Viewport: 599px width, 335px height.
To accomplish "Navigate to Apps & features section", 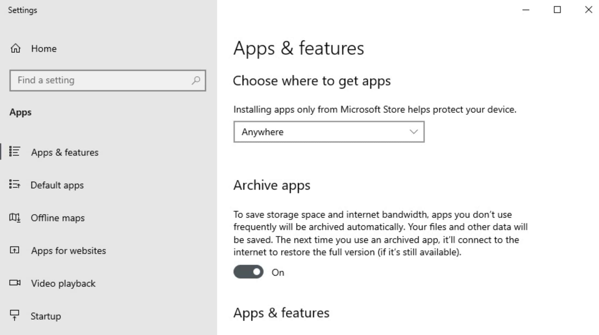I will point(64,152).
